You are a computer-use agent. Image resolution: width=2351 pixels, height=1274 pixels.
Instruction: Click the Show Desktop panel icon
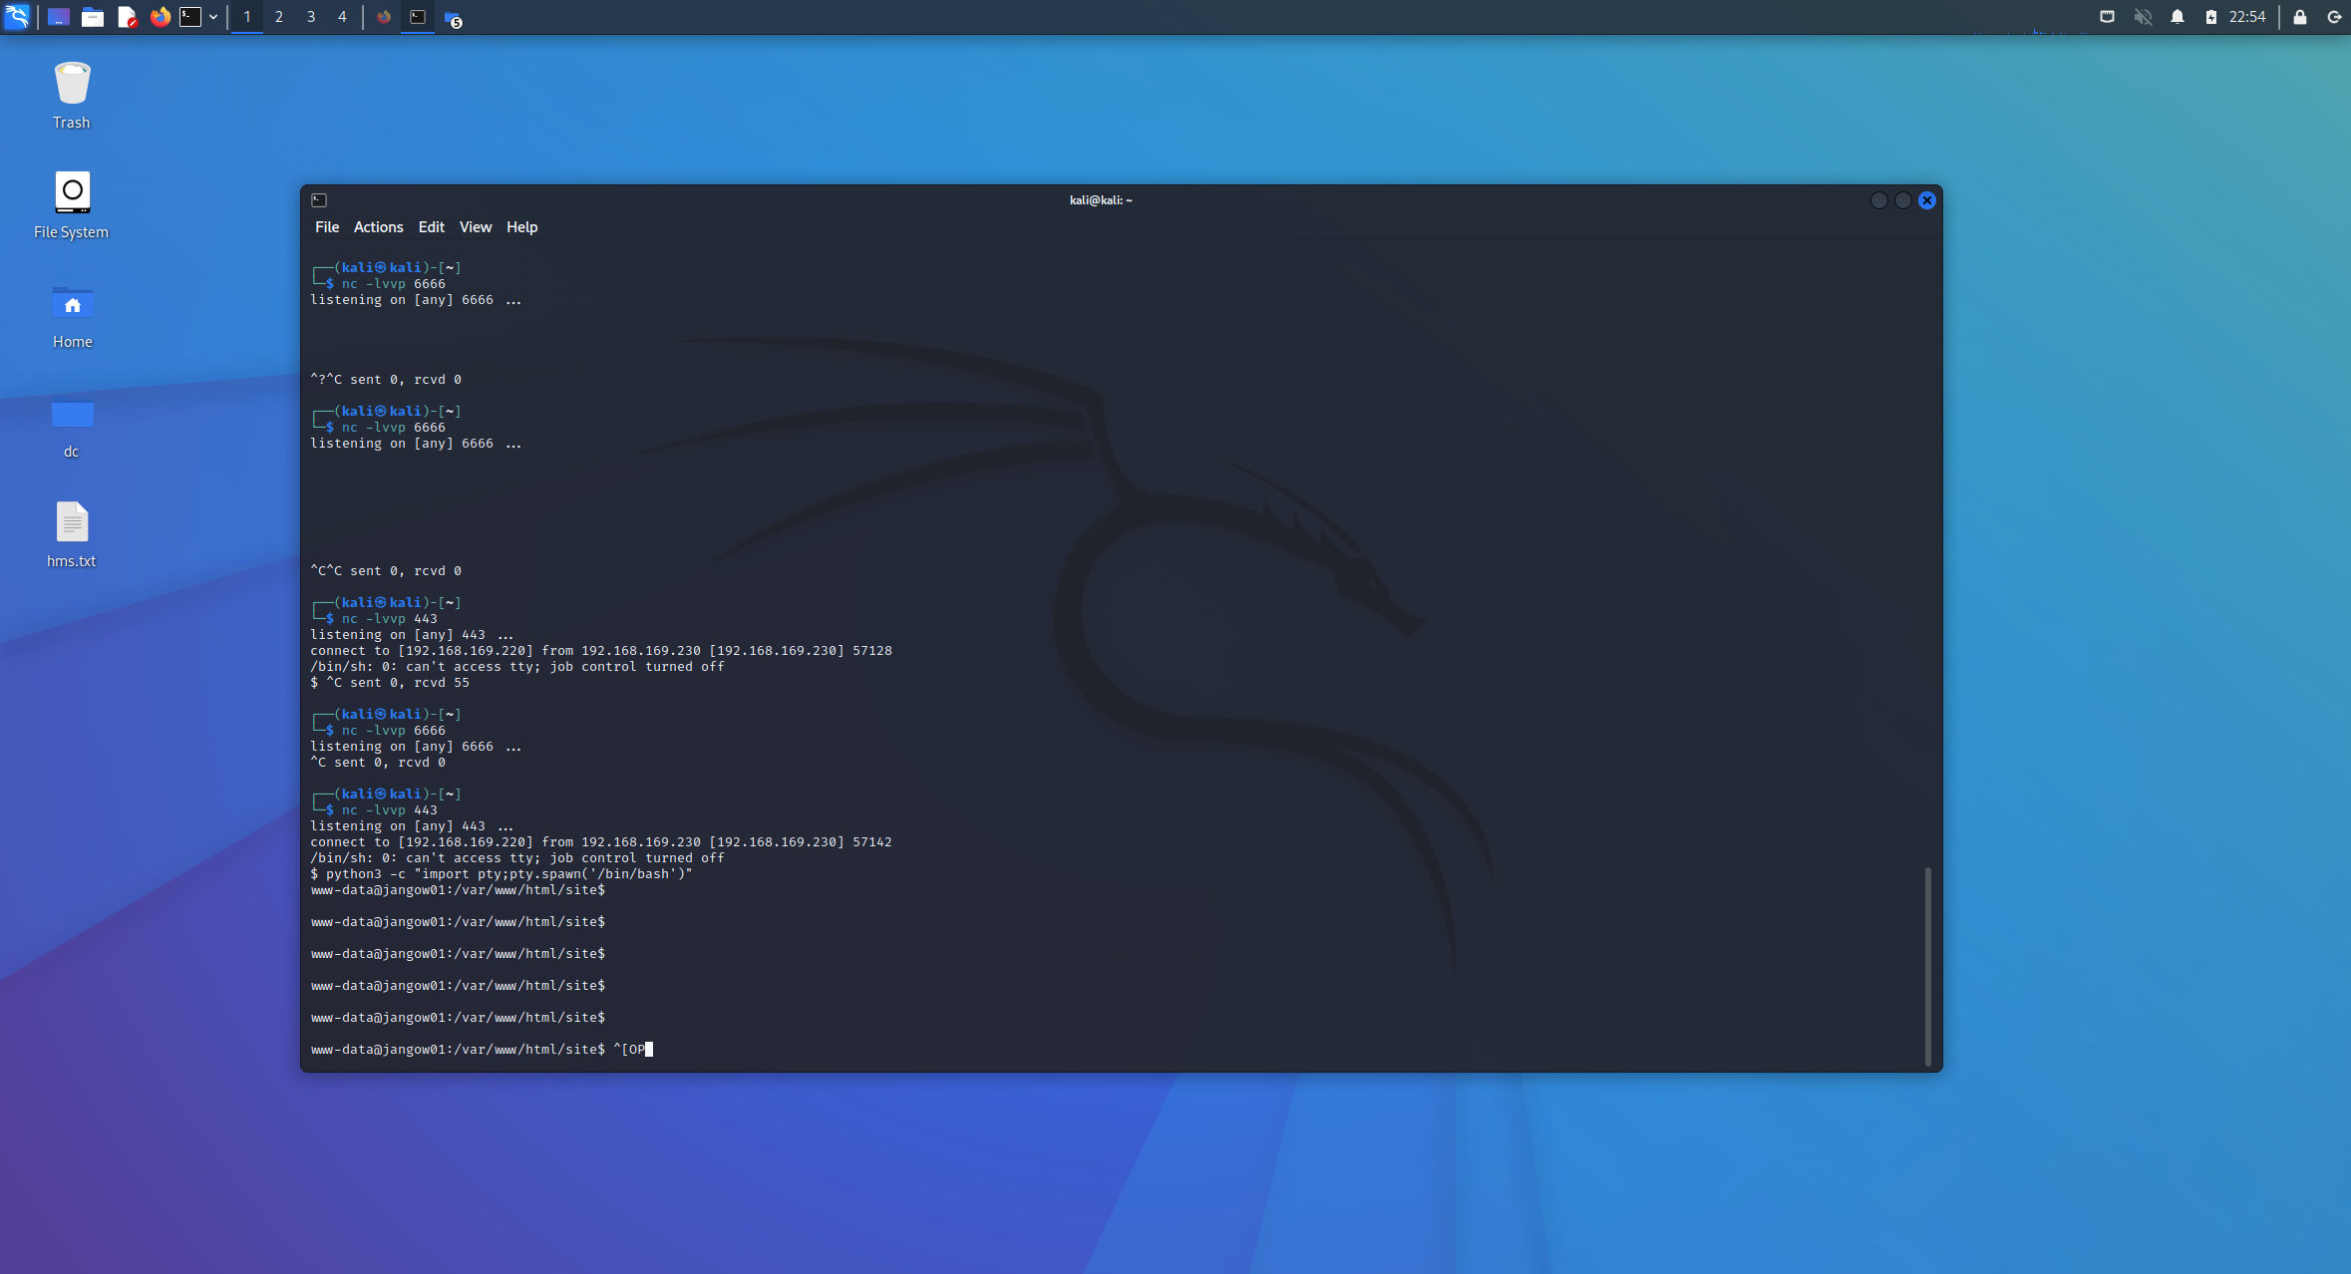pos(59,17)
